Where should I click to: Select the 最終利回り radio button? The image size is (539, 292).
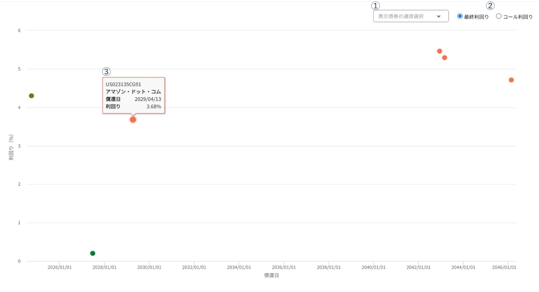[x=460, y=16]
